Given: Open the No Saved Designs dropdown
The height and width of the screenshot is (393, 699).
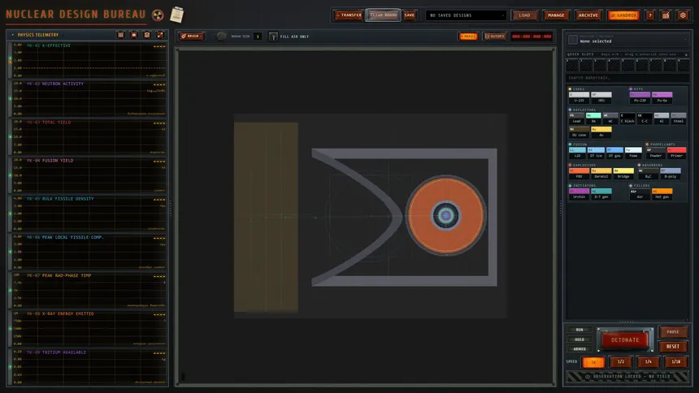Looking at the screenshot, I should coord(466,15).
